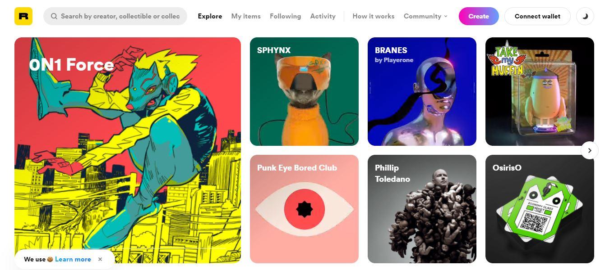605x270 pixels.
Task: Open the Explore tab
Action: click(210, 16)
